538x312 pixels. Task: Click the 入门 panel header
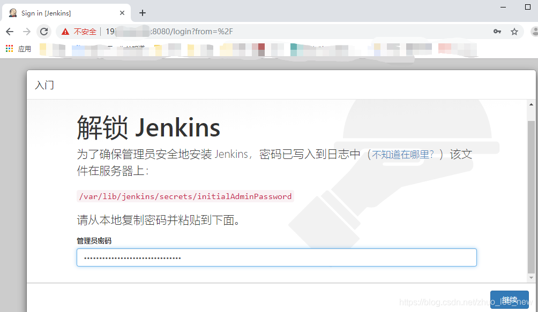click(x=44, y=85)
